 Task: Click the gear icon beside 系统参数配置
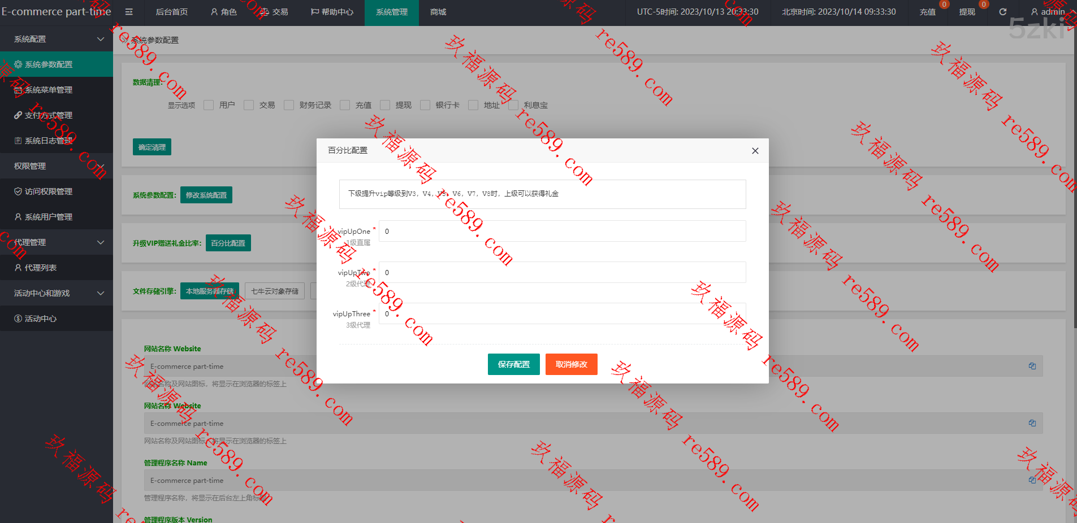pos(18,64)
